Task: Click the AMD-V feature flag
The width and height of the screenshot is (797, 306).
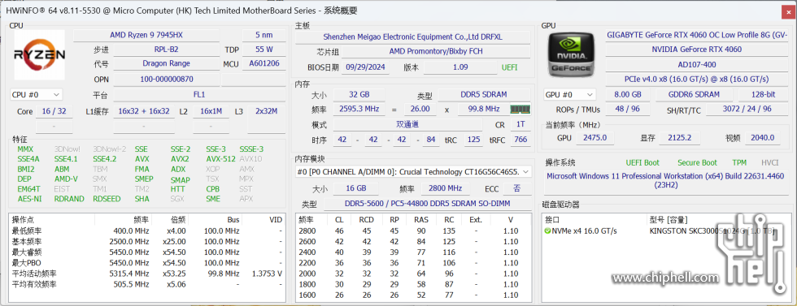Action: 66,179
